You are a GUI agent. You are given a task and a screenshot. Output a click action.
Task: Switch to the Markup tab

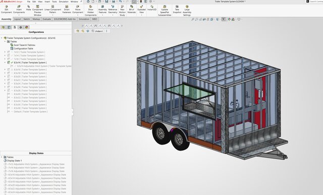pos(36,19)
